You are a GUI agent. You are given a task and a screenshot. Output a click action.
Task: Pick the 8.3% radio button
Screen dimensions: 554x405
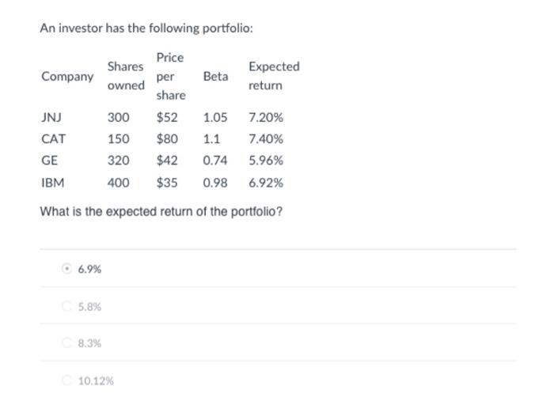[67, 343]
